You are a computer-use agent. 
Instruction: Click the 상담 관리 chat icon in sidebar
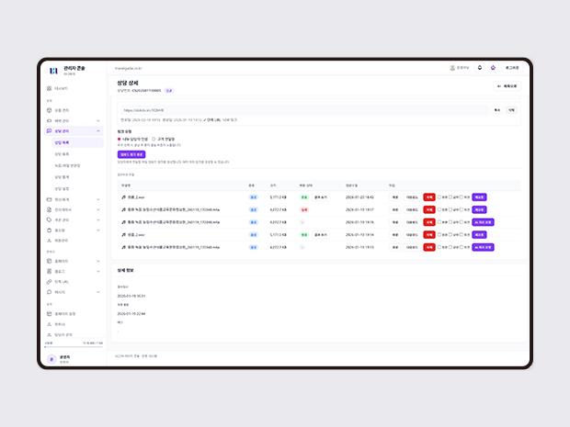tap(50, 131)
